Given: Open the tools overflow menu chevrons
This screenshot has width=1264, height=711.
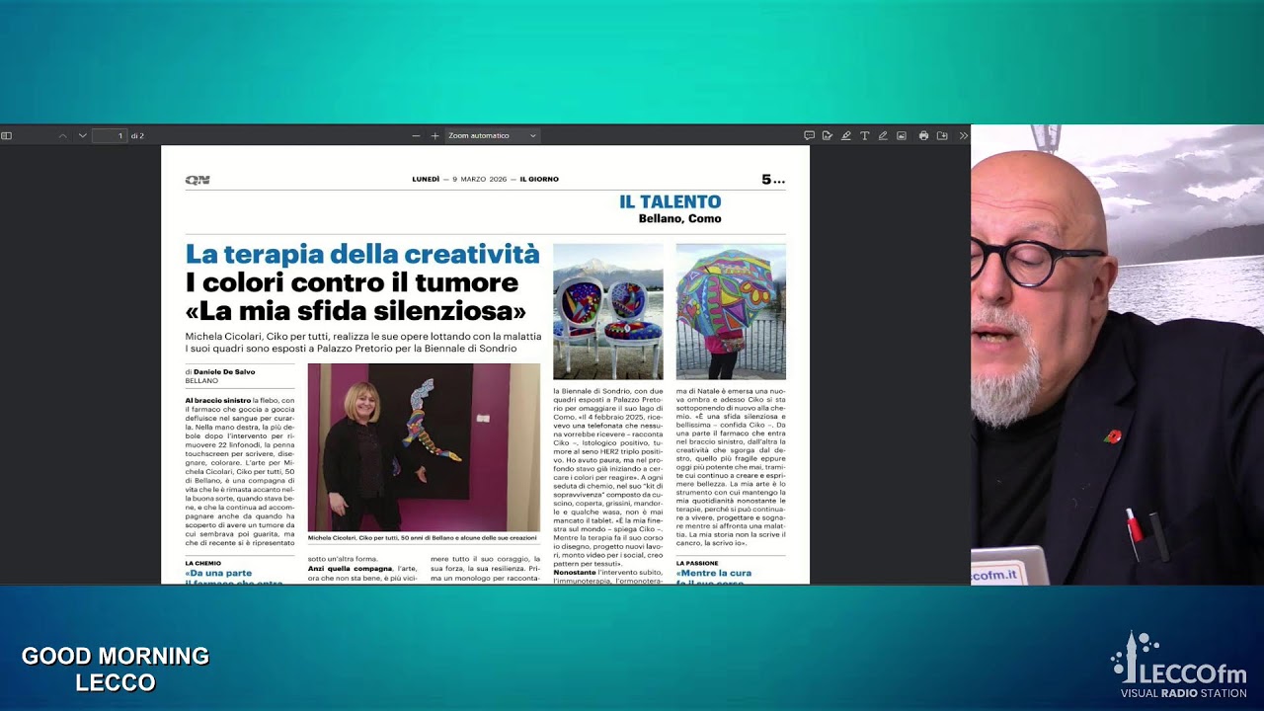Looking at the screenshot, I should (x=964, y=135).
